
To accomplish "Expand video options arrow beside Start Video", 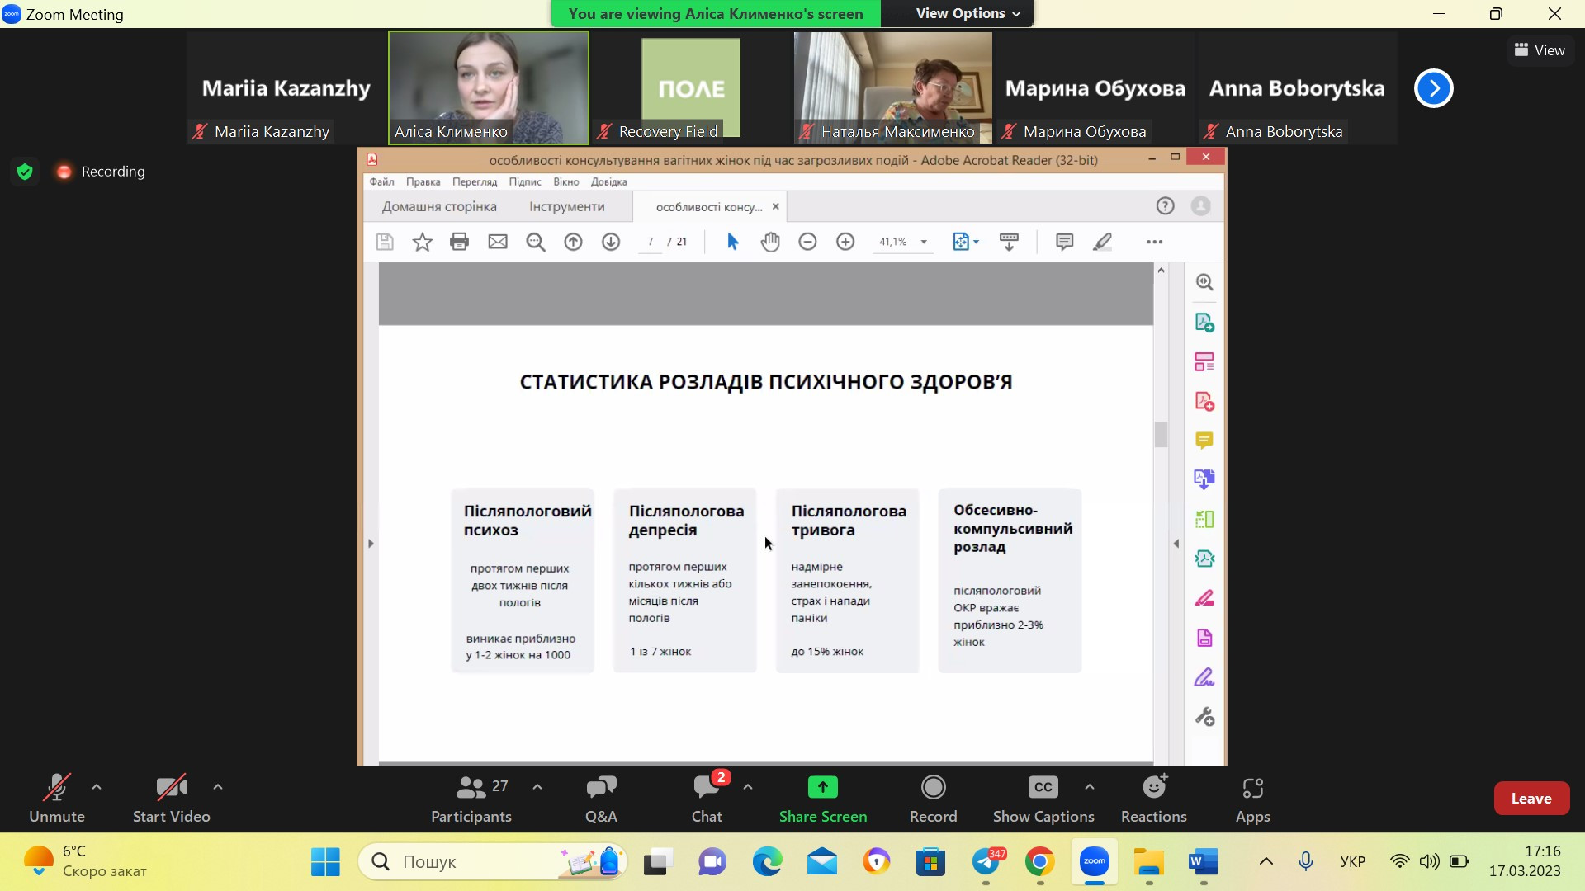I will coord(218,787).
